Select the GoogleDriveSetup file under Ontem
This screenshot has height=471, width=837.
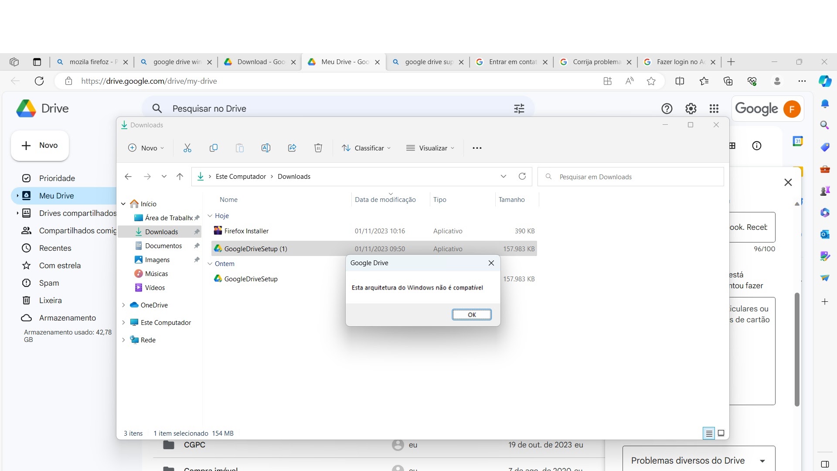(x=251, y=279)
